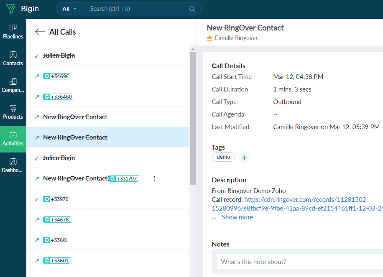Click the Ringover icon beside +336460
383x277 pixels.
coord(47,97)
